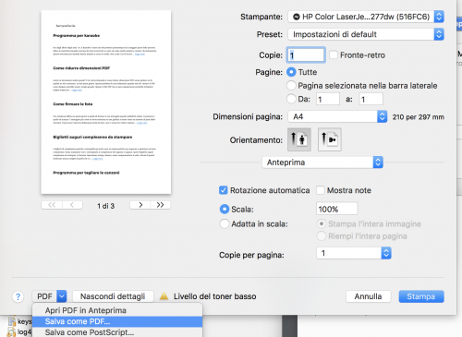Click the toner low warning icon
Viewport: 462px width, 337px height.
coord(164,296)
